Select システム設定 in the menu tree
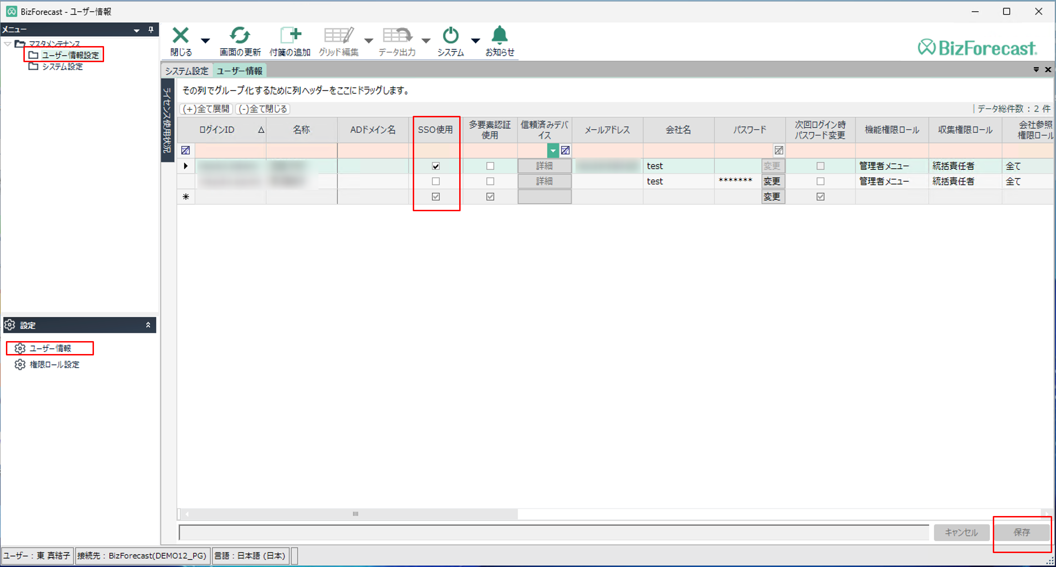The height and width of the screenshot is (567, 1056). tap(62, 66)
